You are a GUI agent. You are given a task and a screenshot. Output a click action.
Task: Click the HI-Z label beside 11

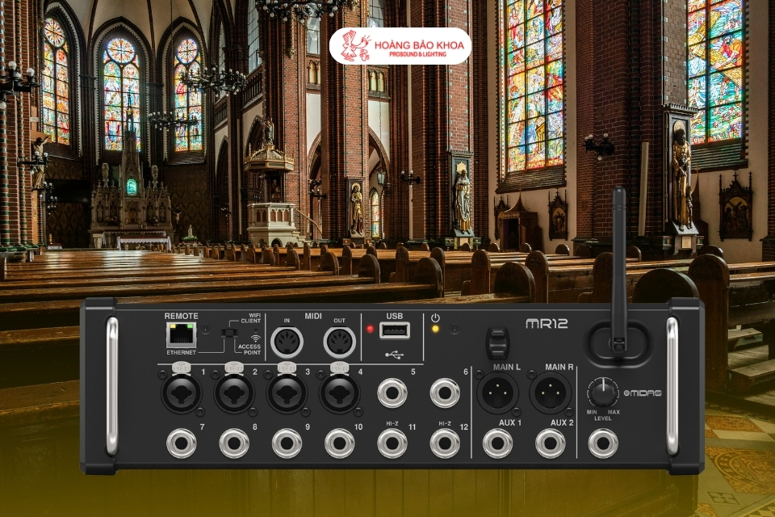pos(392,423)
